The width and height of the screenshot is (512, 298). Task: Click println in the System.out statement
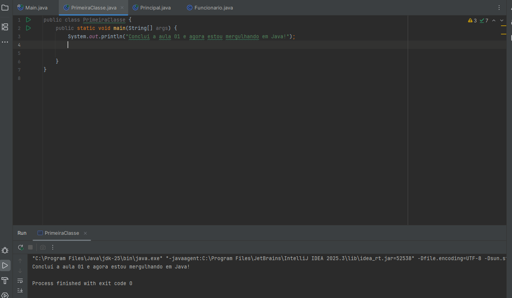[112, 36]
